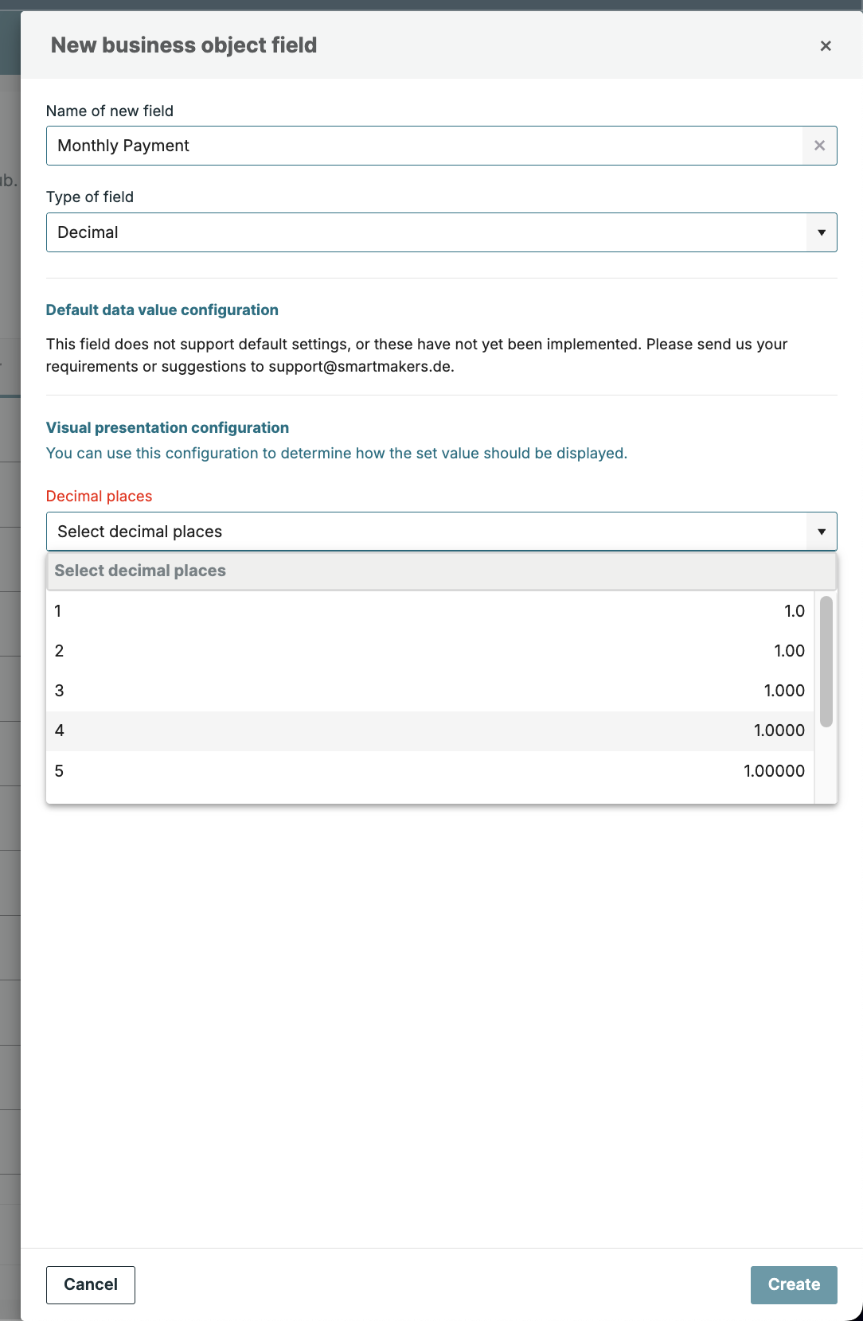Click the Default data value configuration heading
The height and width of the screenshot is (1321, 863).
coord(162,310)
